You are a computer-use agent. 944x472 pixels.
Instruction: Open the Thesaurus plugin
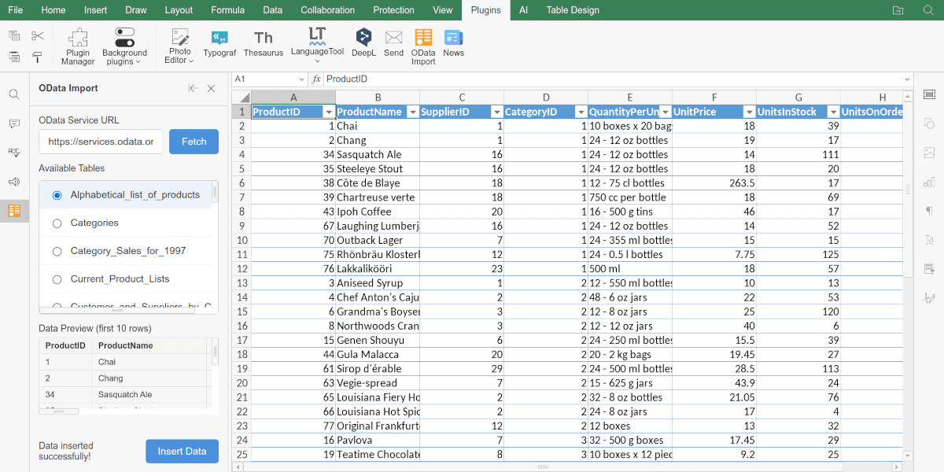(264, 43)
